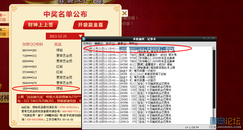Click winner row 860***290 绿钻
The height and width of the screenshot is (130, 243).
43,50
